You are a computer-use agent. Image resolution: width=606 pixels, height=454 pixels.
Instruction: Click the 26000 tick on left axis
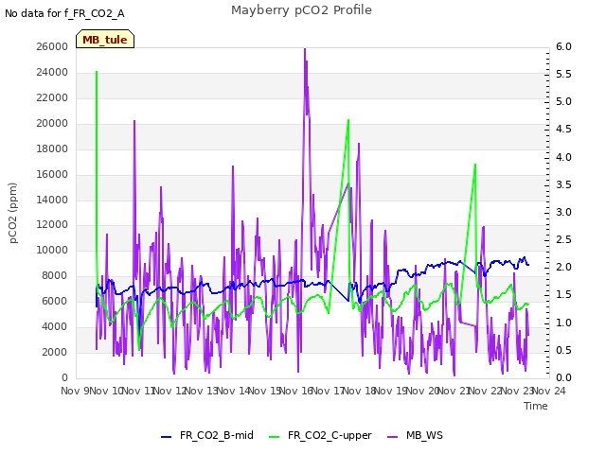click(x=52, y=46)
